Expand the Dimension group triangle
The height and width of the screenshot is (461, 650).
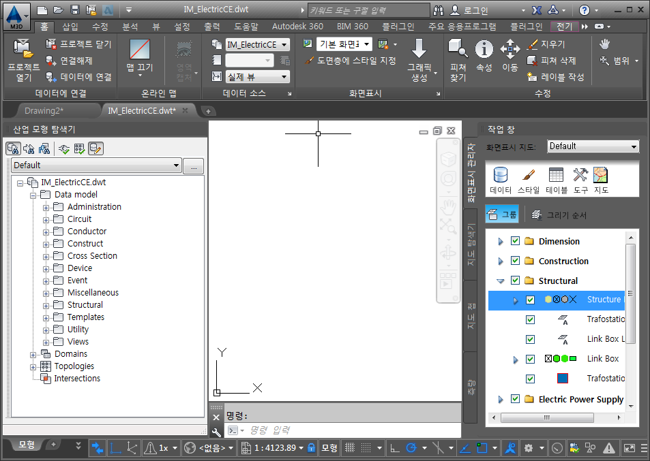501,241
